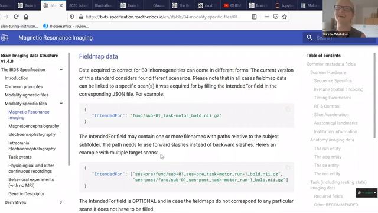Screen dimensions: 378x213
Task: Go to the browser home page
Action: [x=26, y=17]
